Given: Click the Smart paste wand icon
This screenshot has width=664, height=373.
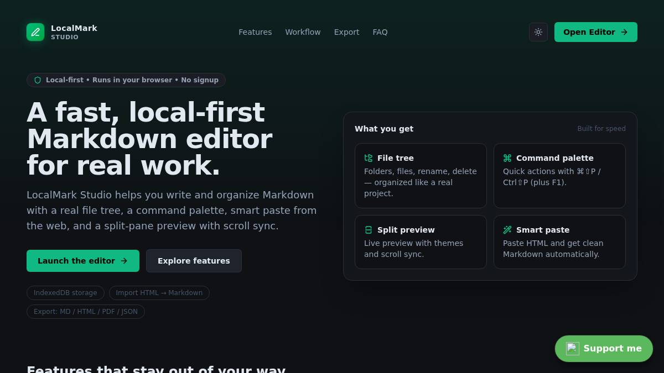Looking at the screenshot, I should pyautogui.click(x=507, y=230).
